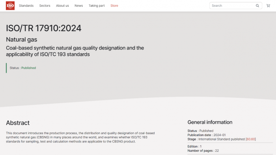The image size is (276, 155).
Task: Click the ISO logo home icon
Action: pos(10,6)
